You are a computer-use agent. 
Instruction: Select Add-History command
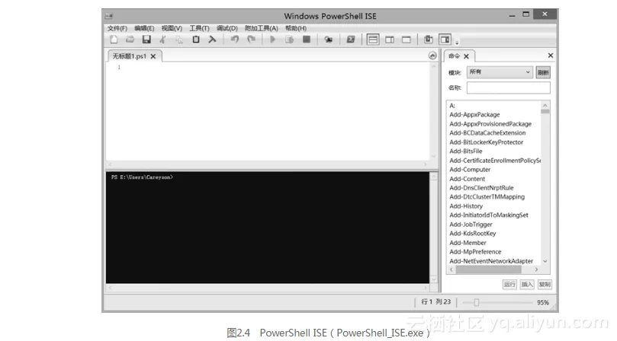click(466, 206)
